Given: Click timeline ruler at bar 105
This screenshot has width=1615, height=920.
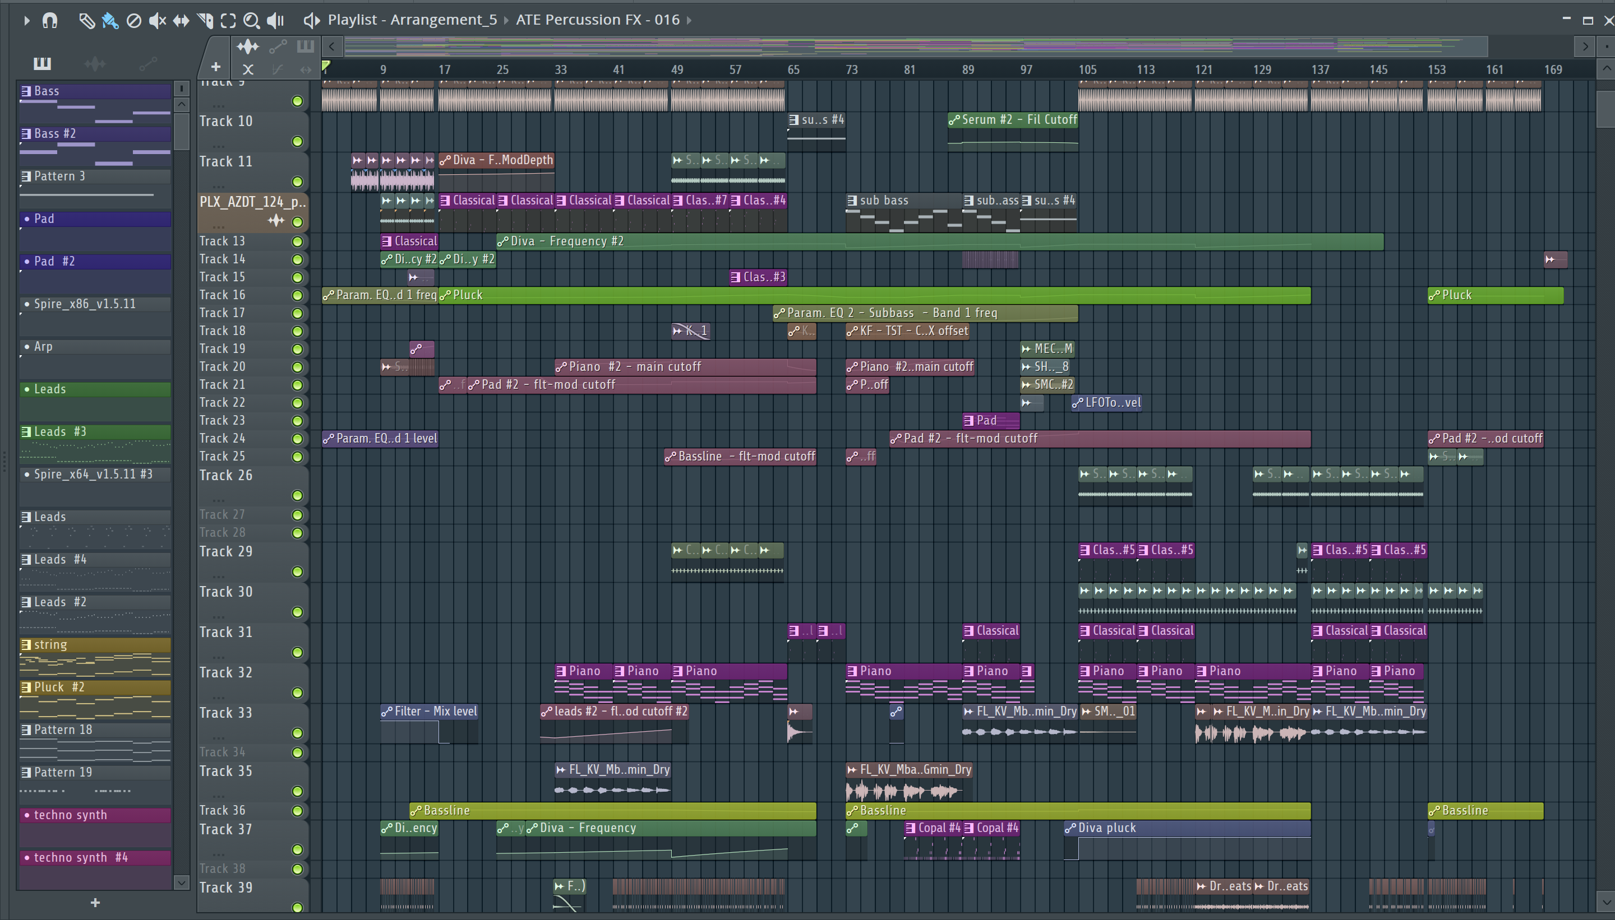Looking at the screenshot, I should [1087, 69].
